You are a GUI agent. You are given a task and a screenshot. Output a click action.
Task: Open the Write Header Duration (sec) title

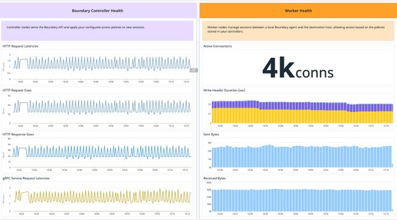pyautogui.click(x=224, y=90)
